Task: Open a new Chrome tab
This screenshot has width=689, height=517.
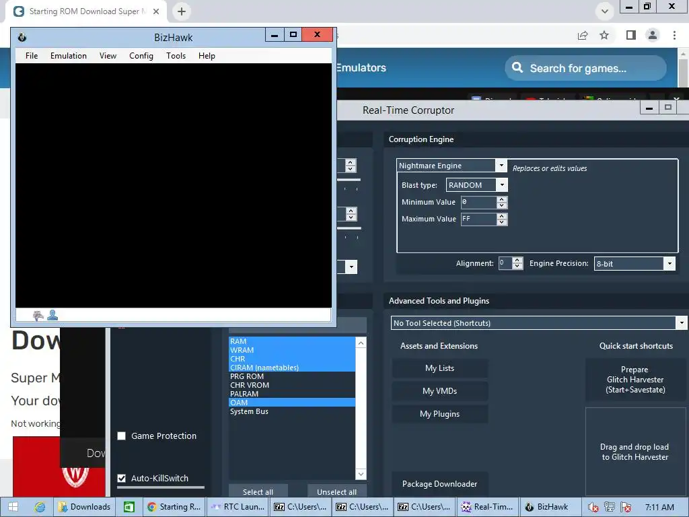Action: pos(182,11)
